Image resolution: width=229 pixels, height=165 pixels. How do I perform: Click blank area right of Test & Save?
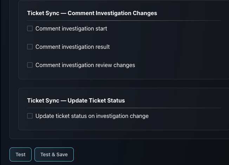click(x=146, y=154)
